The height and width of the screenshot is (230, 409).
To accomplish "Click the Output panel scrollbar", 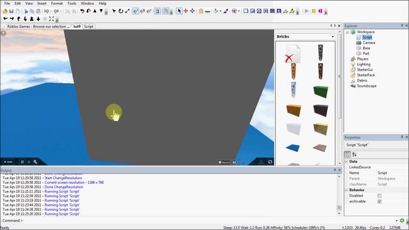I will coord(339,195).
